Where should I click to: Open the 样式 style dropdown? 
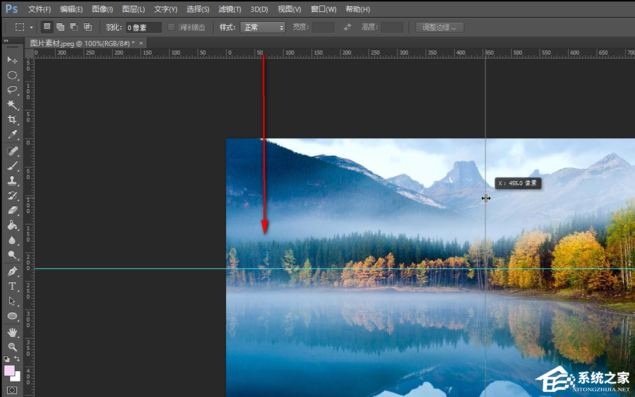[x=263, y=27]
